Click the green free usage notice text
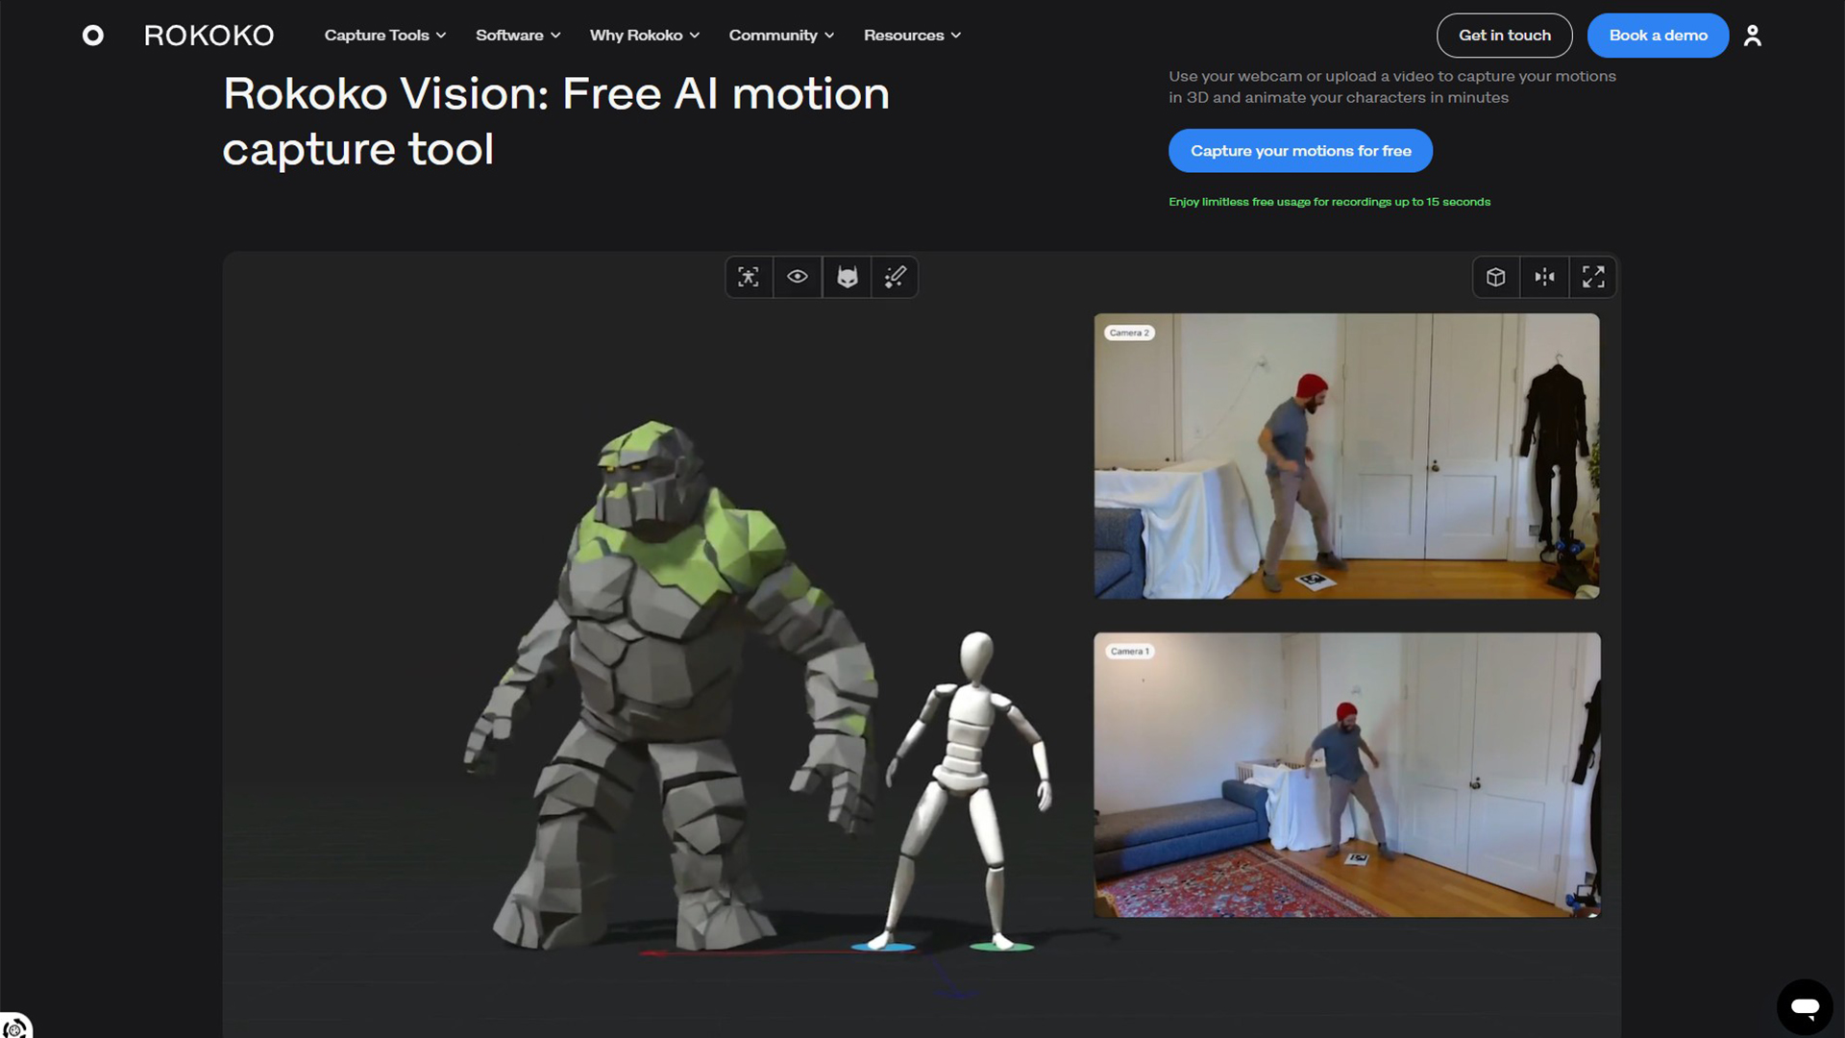This screenshot has width=1845, height=1038. pyautogui.click(x=1329, y=202)
